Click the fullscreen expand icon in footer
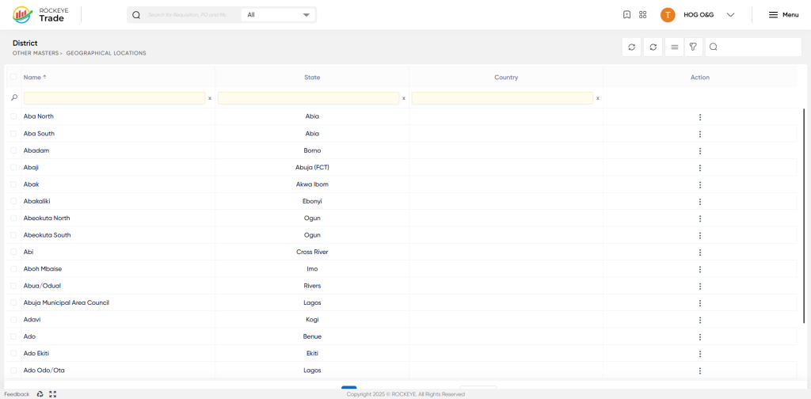This screenshot has width=811, height=399. click(52, 393)
